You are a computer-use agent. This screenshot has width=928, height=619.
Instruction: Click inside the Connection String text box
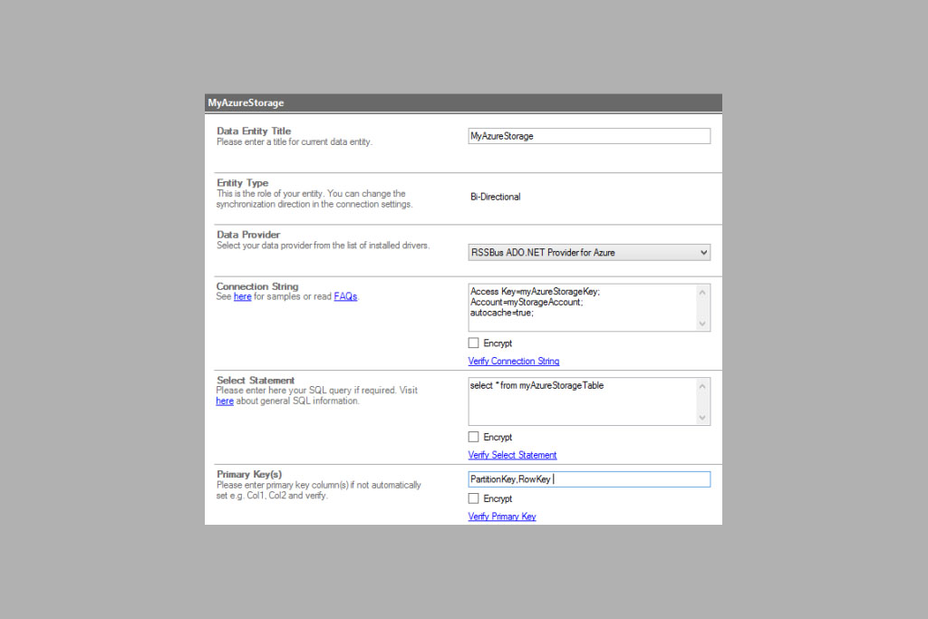(582, 307)
